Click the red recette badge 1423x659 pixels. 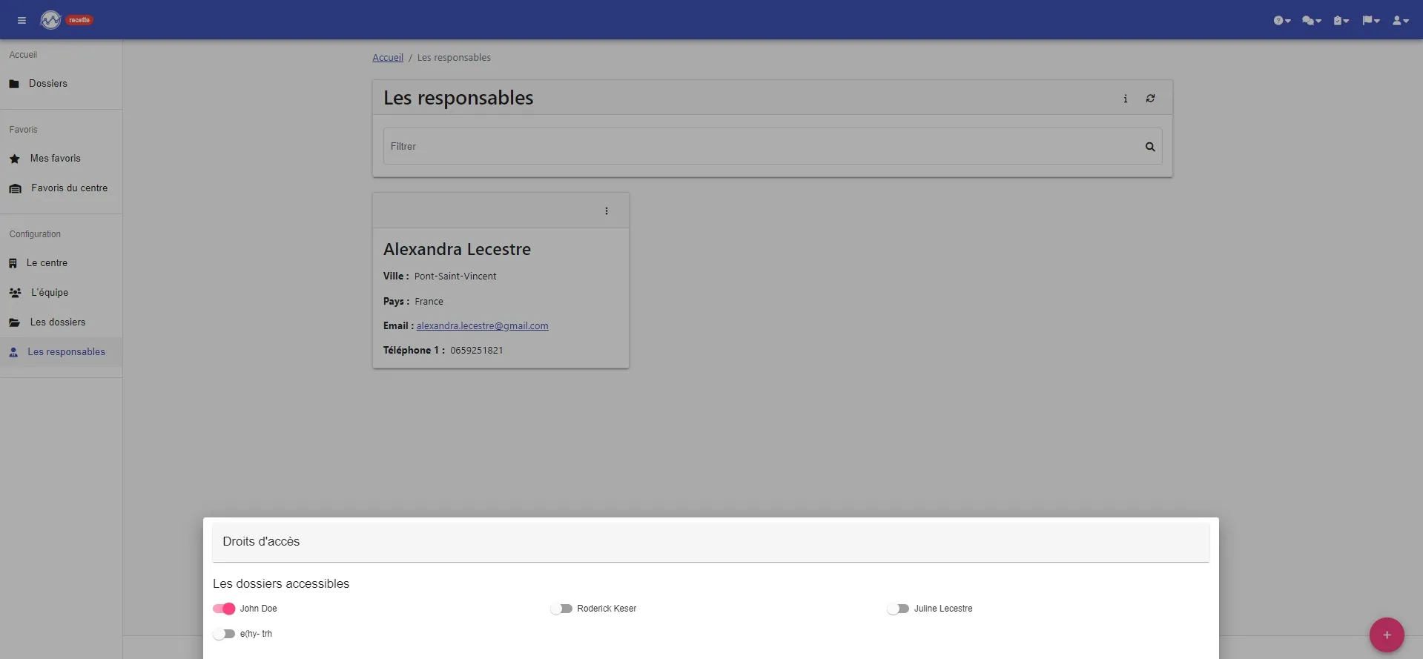(79, 20)
